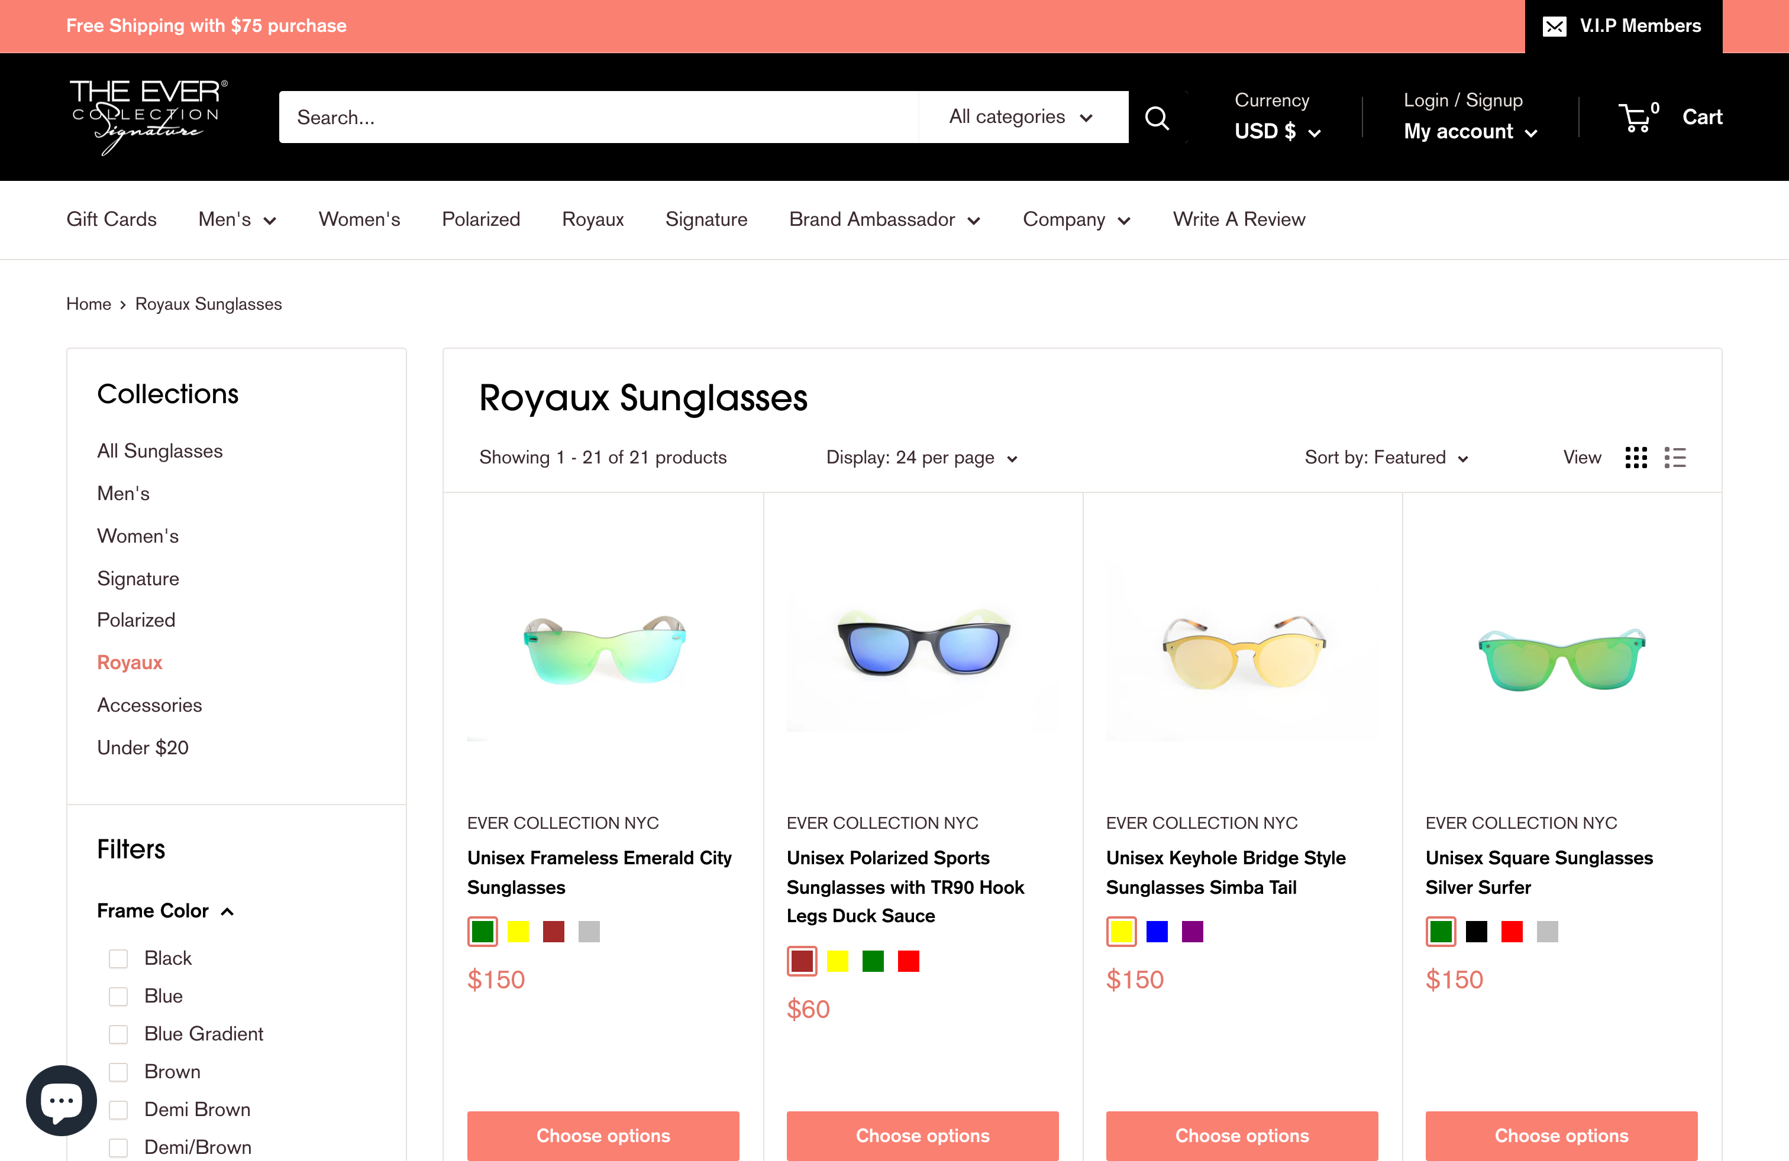This screenshot has width=1789, height=1161.
Task: Click Choose options for Silver Surfer sunglasses
Action: coord(1561,1136)
